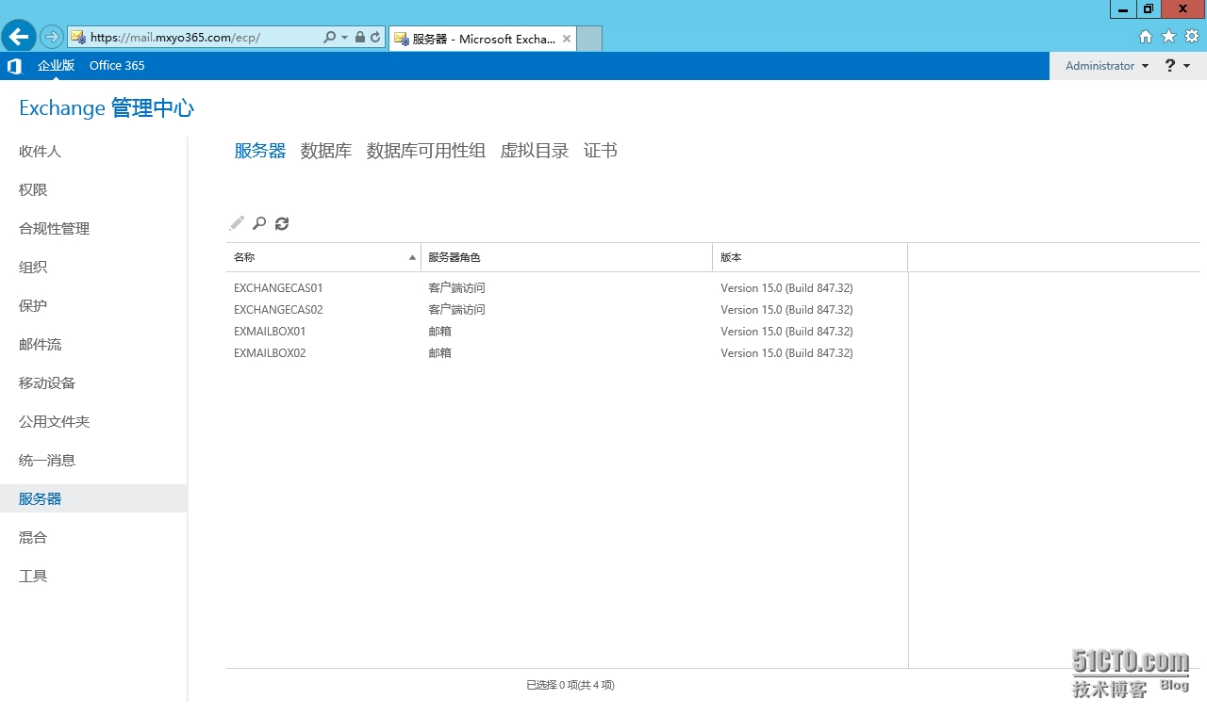Open the help question mark dropdown
This screenshot has height=716, width=1207.
coord(1177,66)
